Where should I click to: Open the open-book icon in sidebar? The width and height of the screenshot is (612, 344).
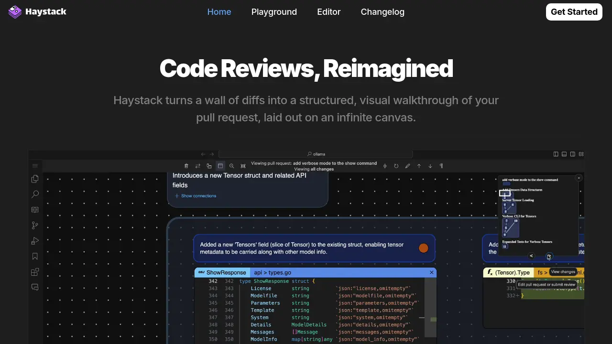(35, 210)
